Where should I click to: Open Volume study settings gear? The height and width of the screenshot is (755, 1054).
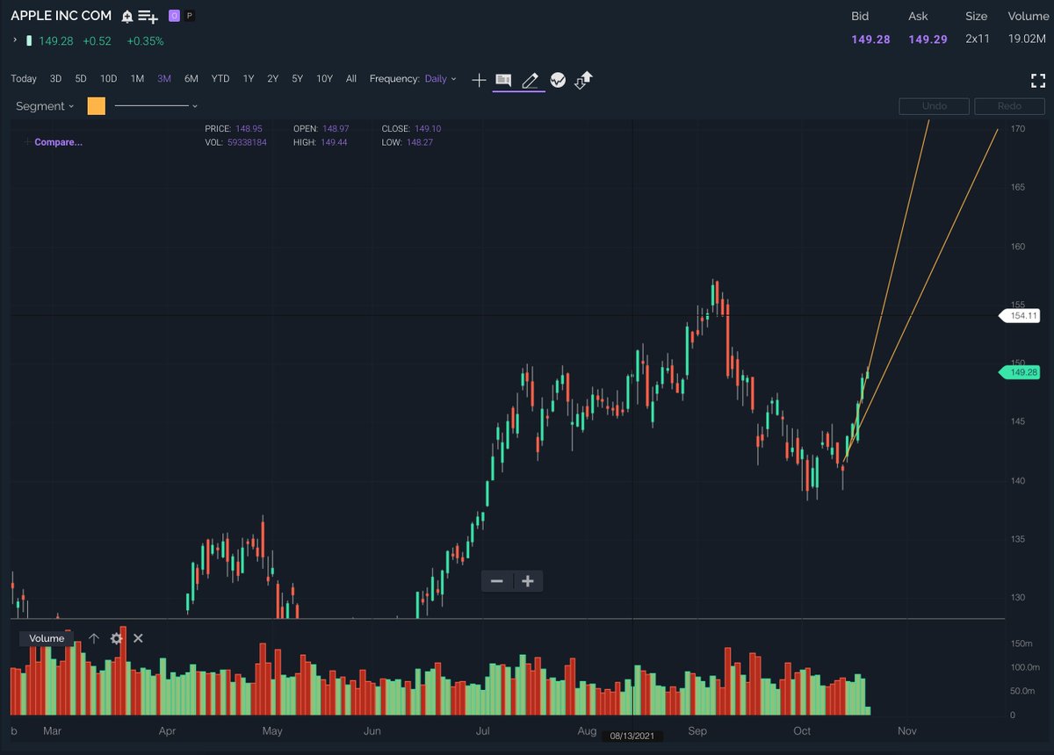[x=117, y=639]
